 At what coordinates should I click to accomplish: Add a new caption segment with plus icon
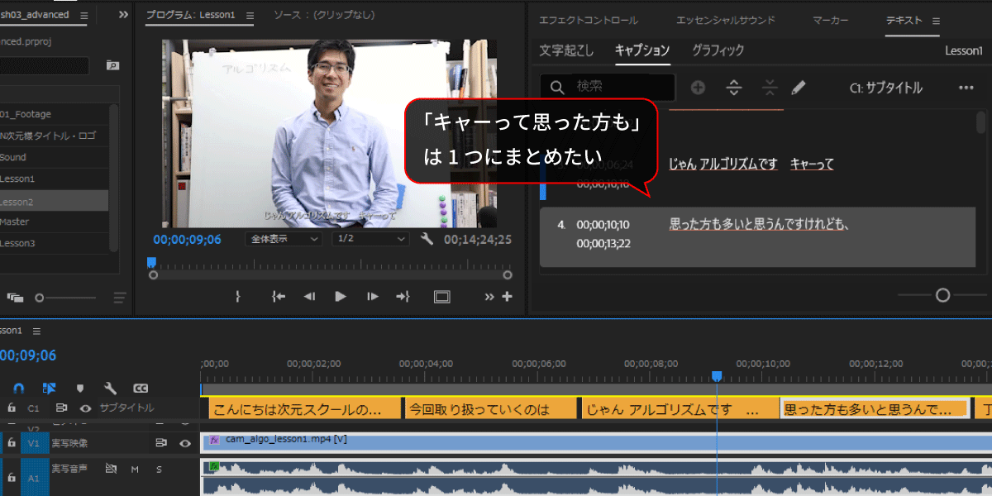pos(699,88)
